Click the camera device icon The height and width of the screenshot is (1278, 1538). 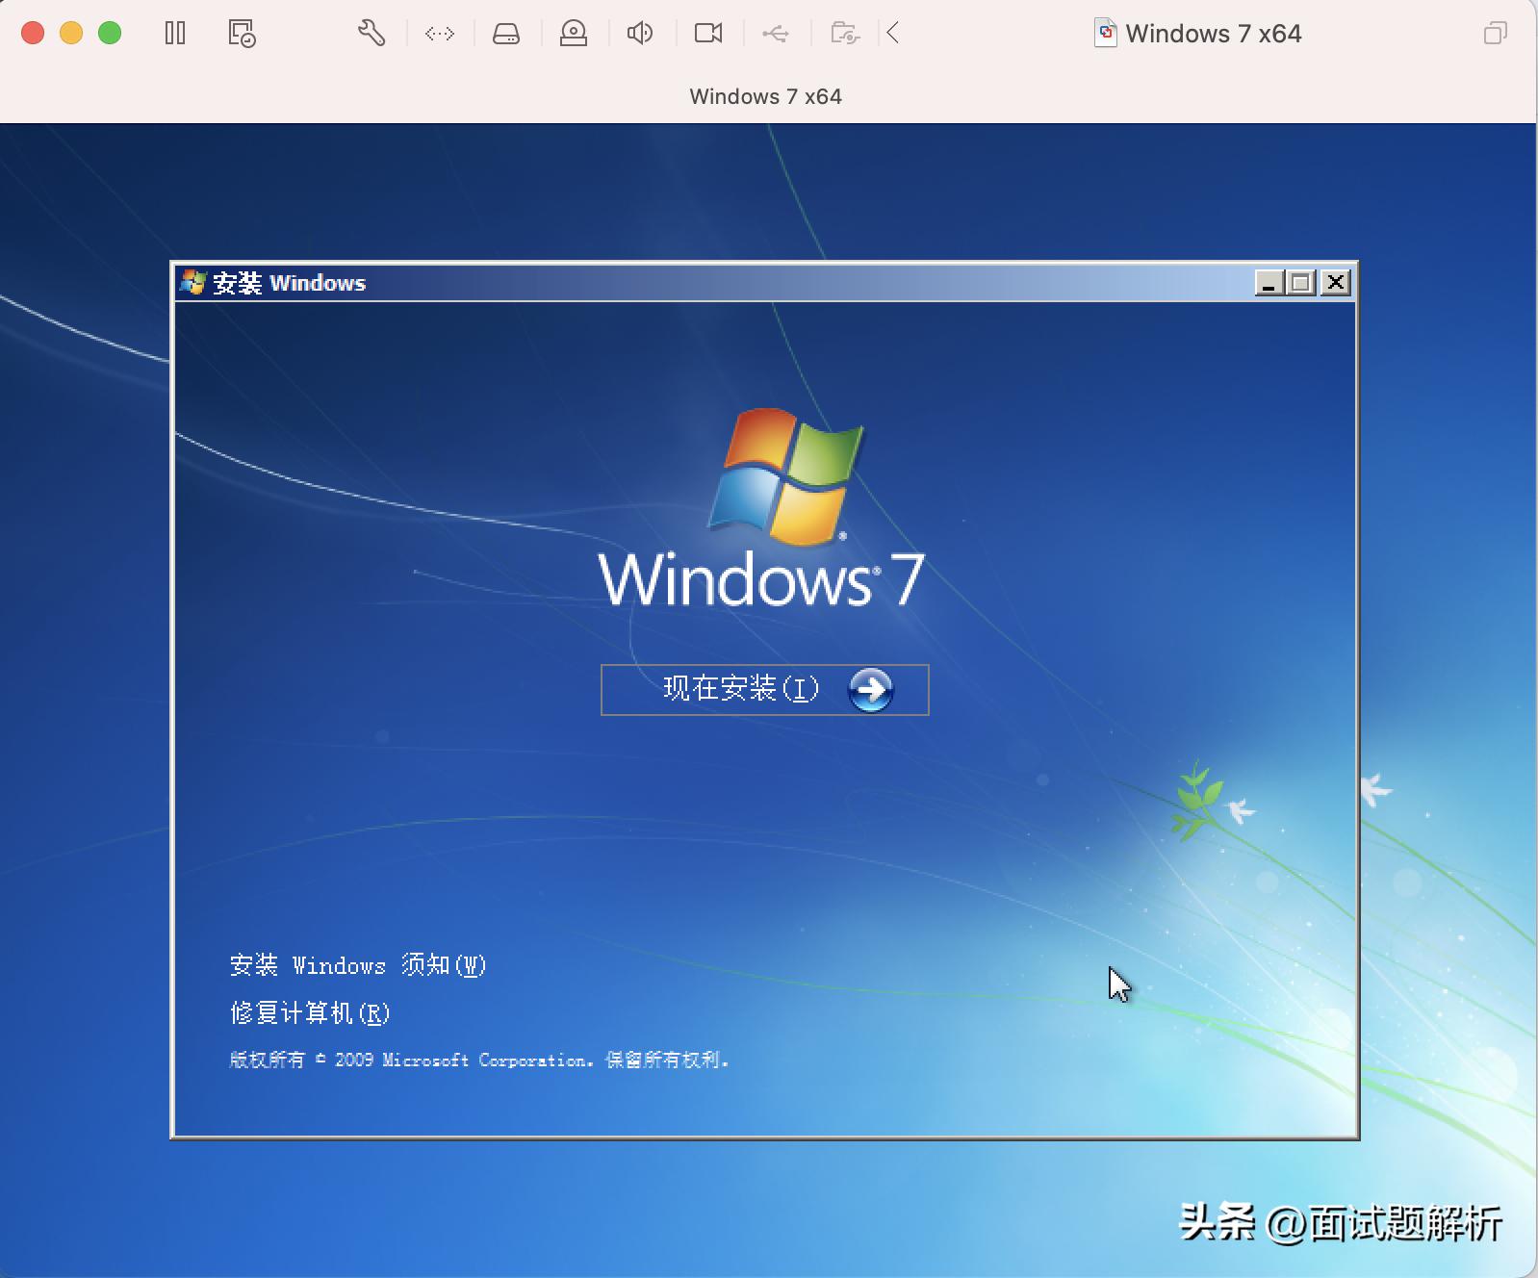[x=574, y=34]
